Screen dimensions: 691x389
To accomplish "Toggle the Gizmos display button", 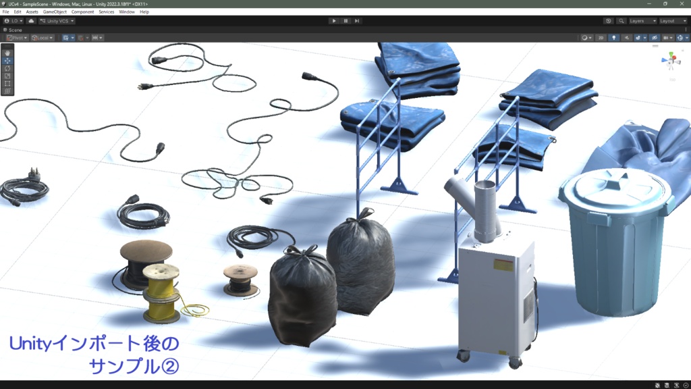I will click(x=680, y=38).
